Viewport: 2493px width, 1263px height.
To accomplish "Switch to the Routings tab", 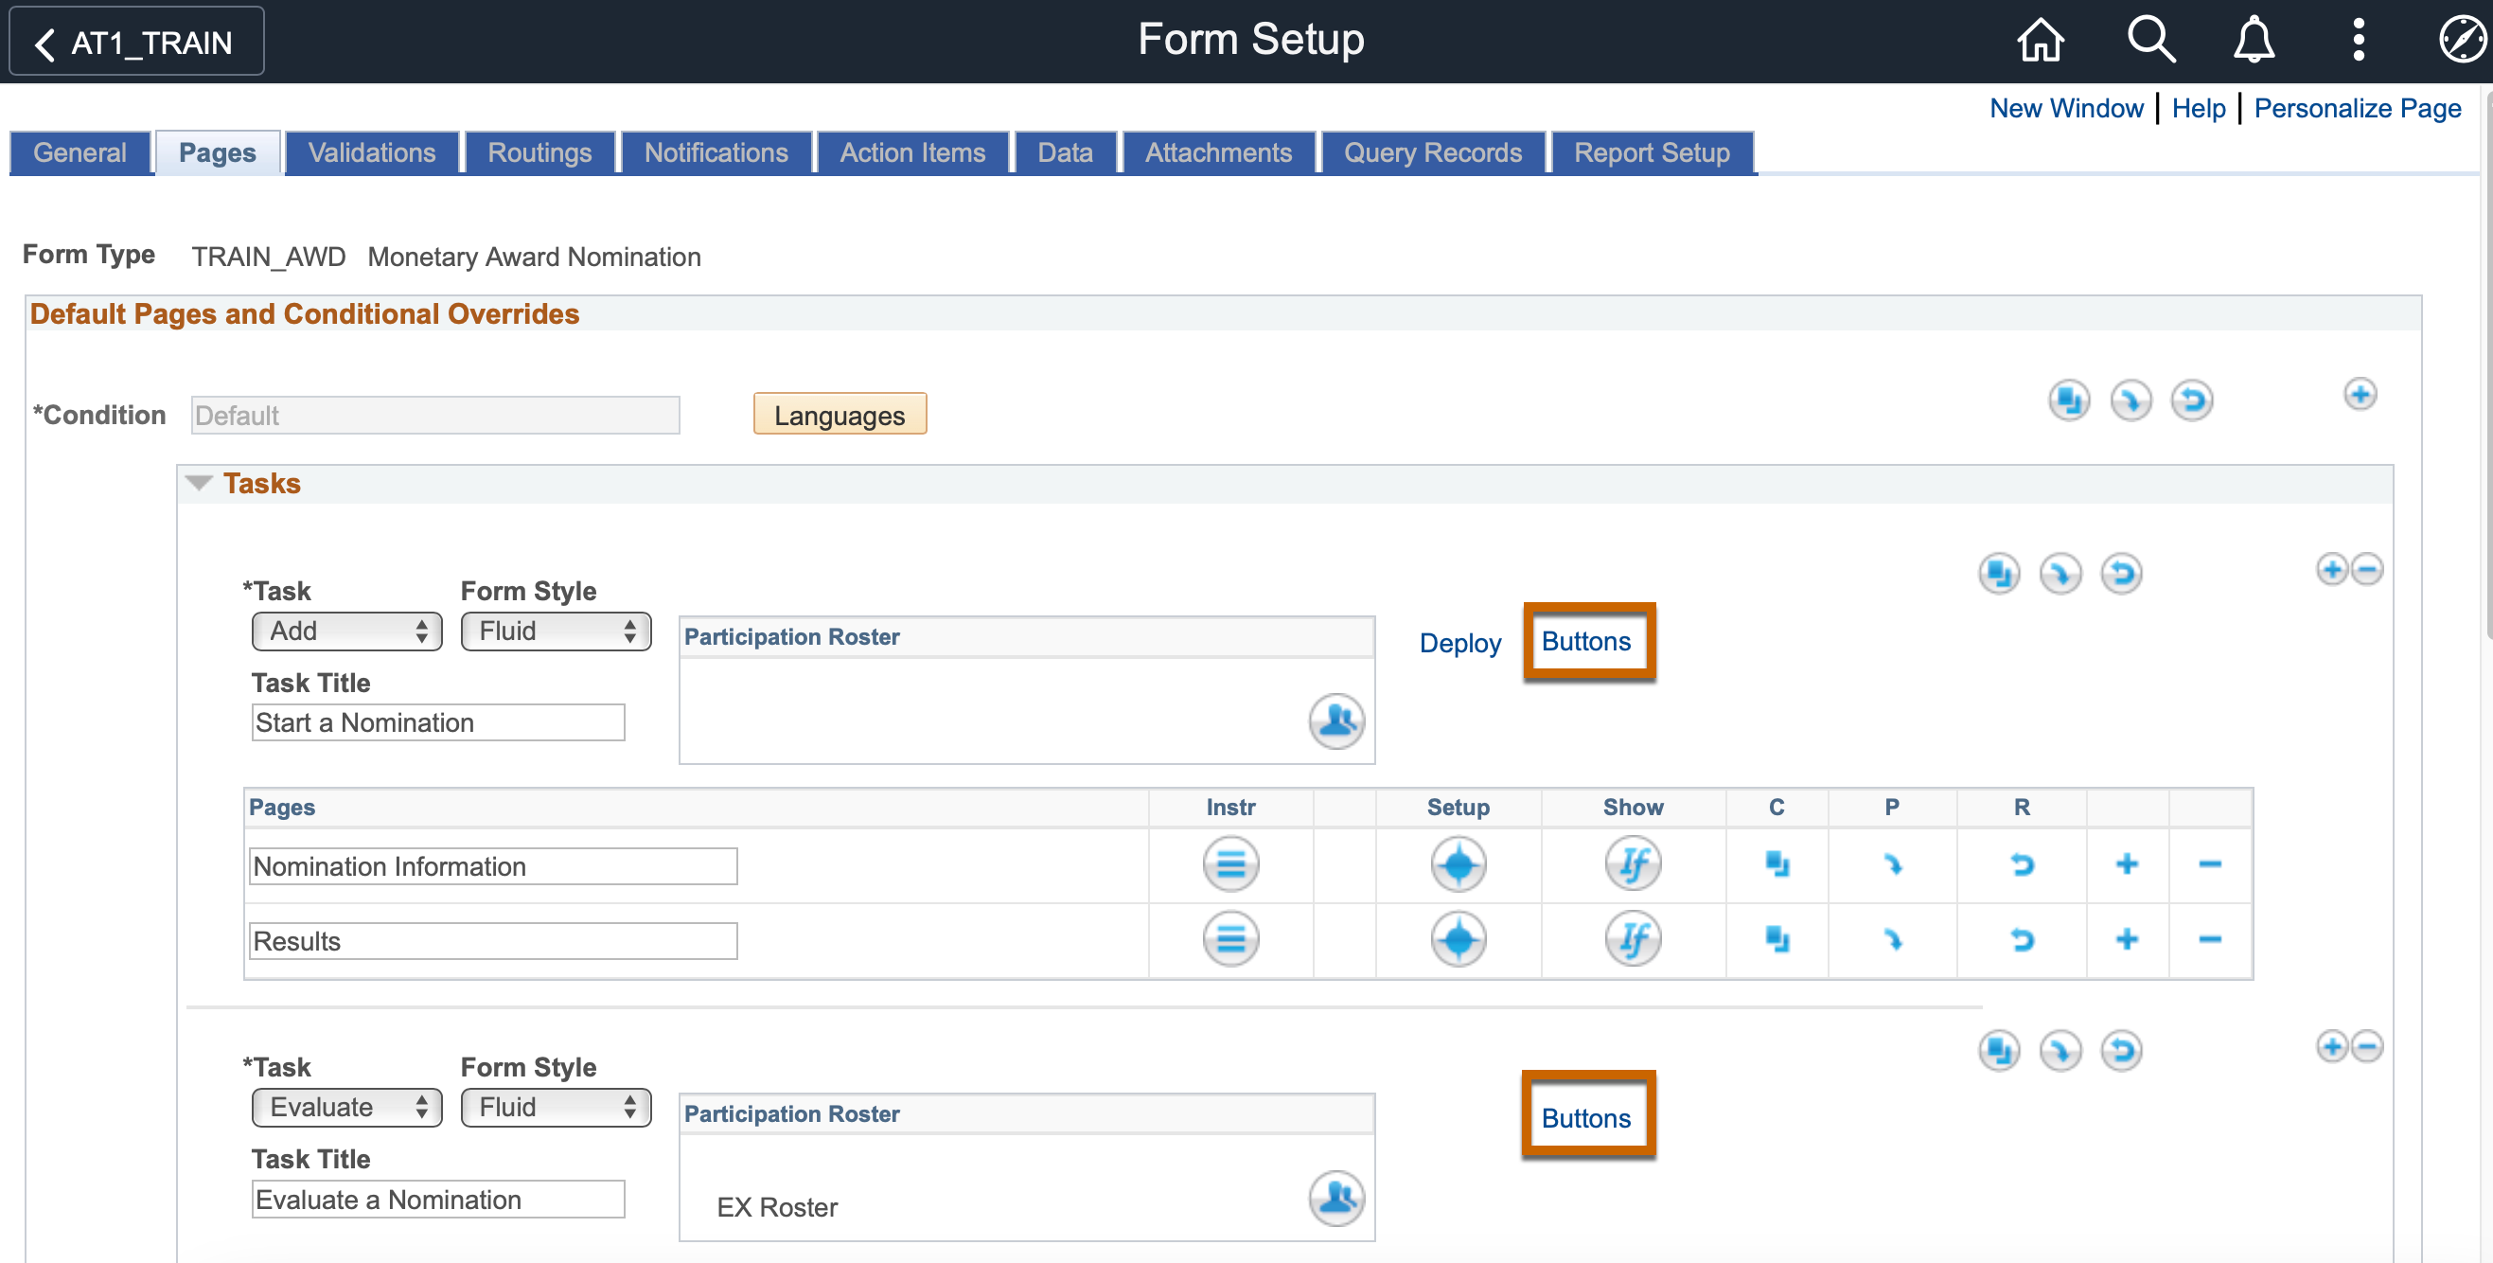I will coord(539,151).
